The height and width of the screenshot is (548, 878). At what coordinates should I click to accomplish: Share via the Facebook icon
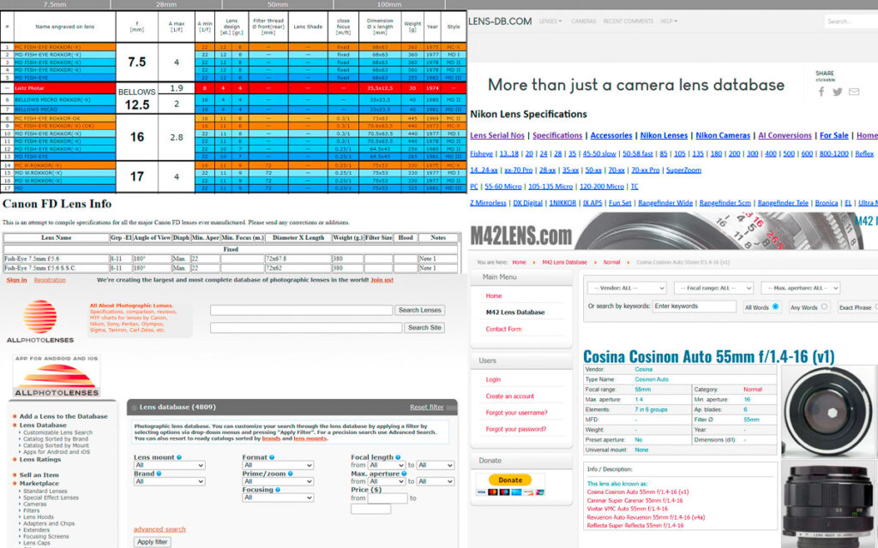pos(821,92)
